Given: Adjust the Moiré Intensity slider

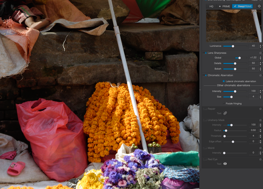Looking at the screenshot, I should click(x=224, y=153).
